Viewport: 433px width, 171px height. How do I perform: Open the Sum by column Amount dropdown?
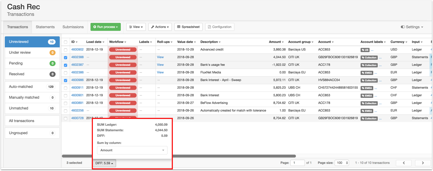coord(132,150)
